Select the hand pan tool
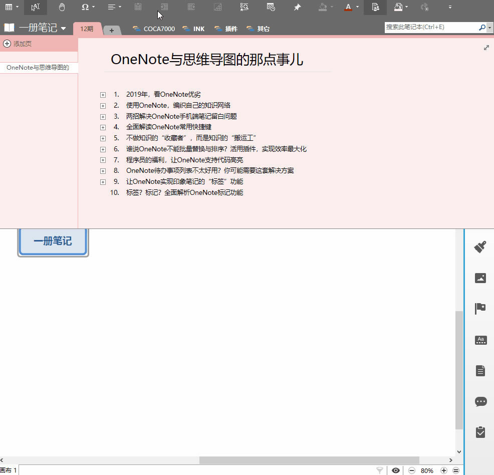Screen dimensions: 494x475 tap(62, 7)
